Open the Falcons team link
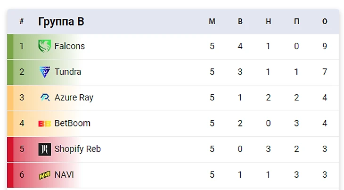 (69, 46)
